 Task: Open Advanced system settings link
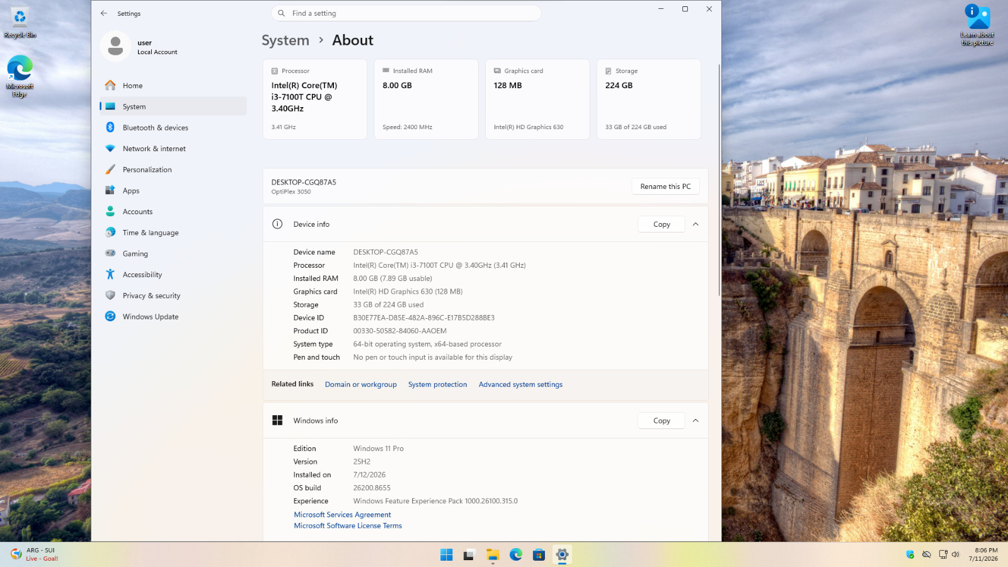[x=520, y=384]
